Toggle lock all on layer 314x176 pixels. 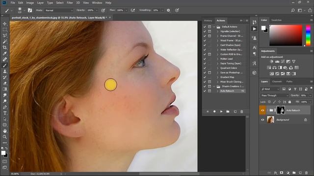coord(289,102)
